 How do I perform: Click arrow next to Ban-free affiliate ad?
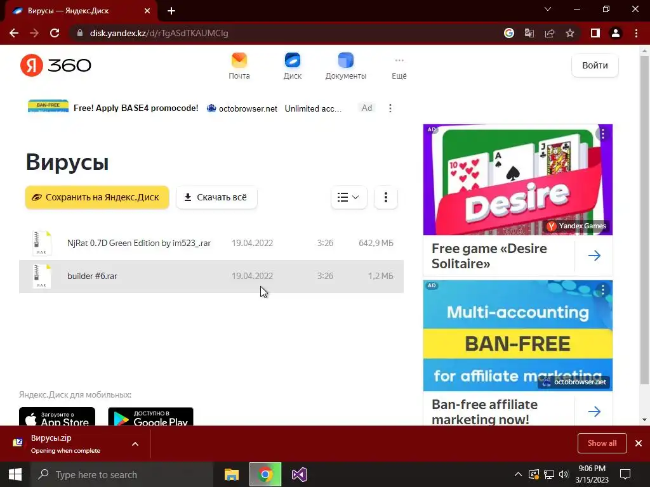pos(594,411)
